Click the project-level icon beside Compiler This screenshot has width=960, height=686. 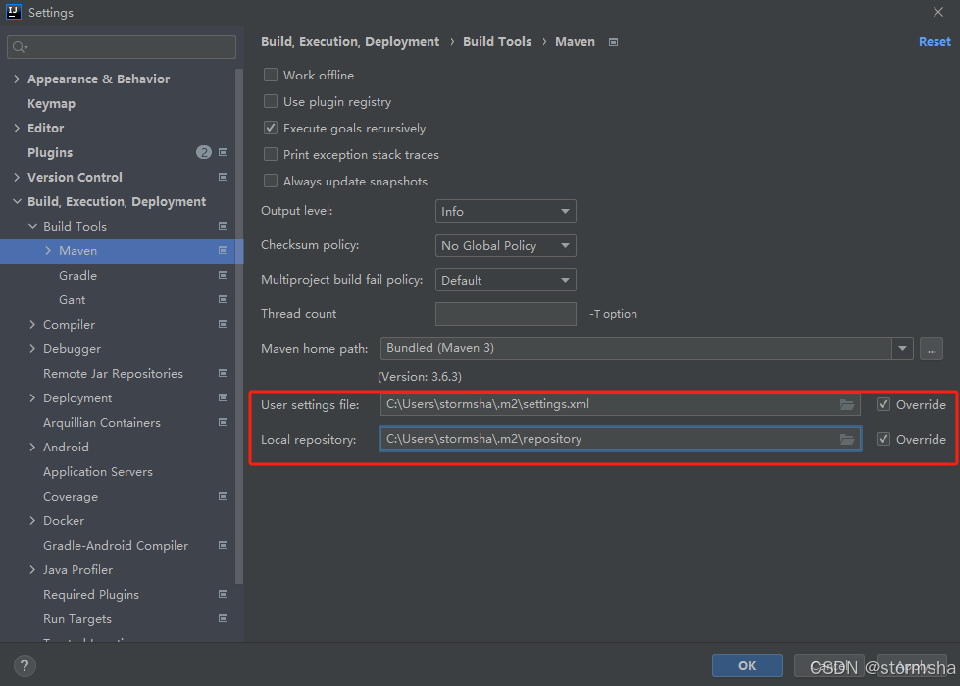[x=223, y=324]
